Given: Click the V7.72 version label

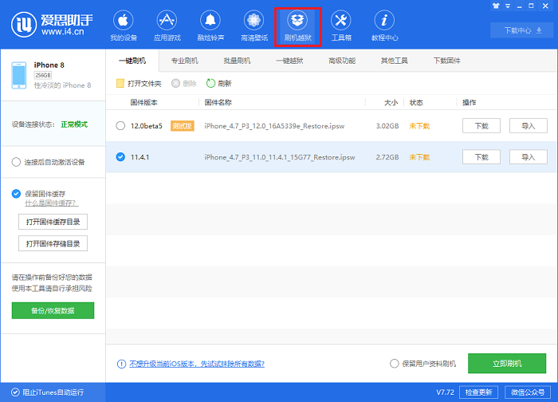Looking at the screenshot, I should [x=445, y=392].
